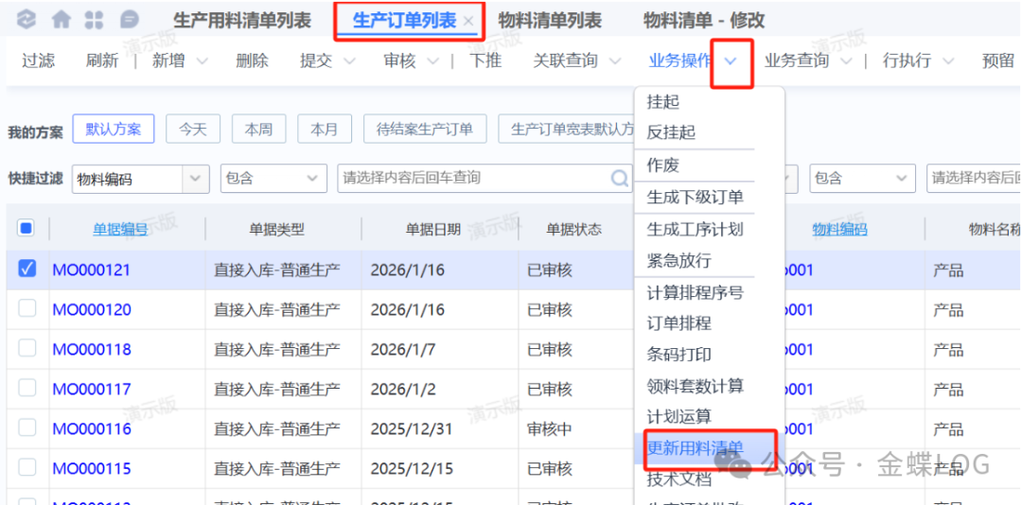Check the box for order MO000118
1022x505 pixels.
point(27,349)
